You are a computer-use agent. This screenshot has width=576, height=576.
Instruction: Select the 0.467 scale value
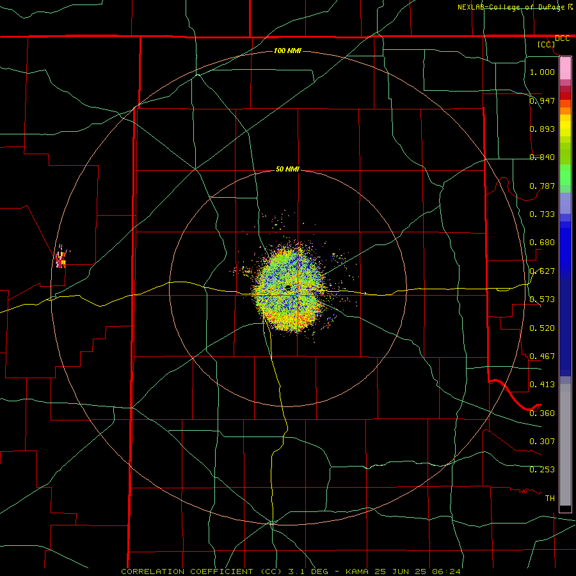[x=542, y=356]
